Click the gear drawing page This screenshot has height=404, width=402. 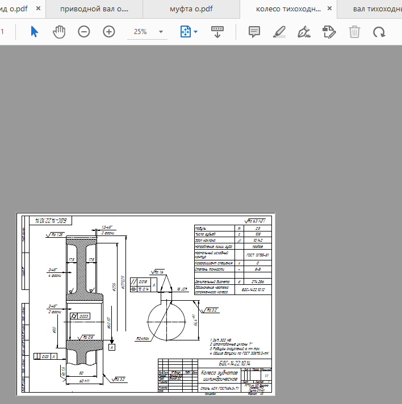[146, 304]
